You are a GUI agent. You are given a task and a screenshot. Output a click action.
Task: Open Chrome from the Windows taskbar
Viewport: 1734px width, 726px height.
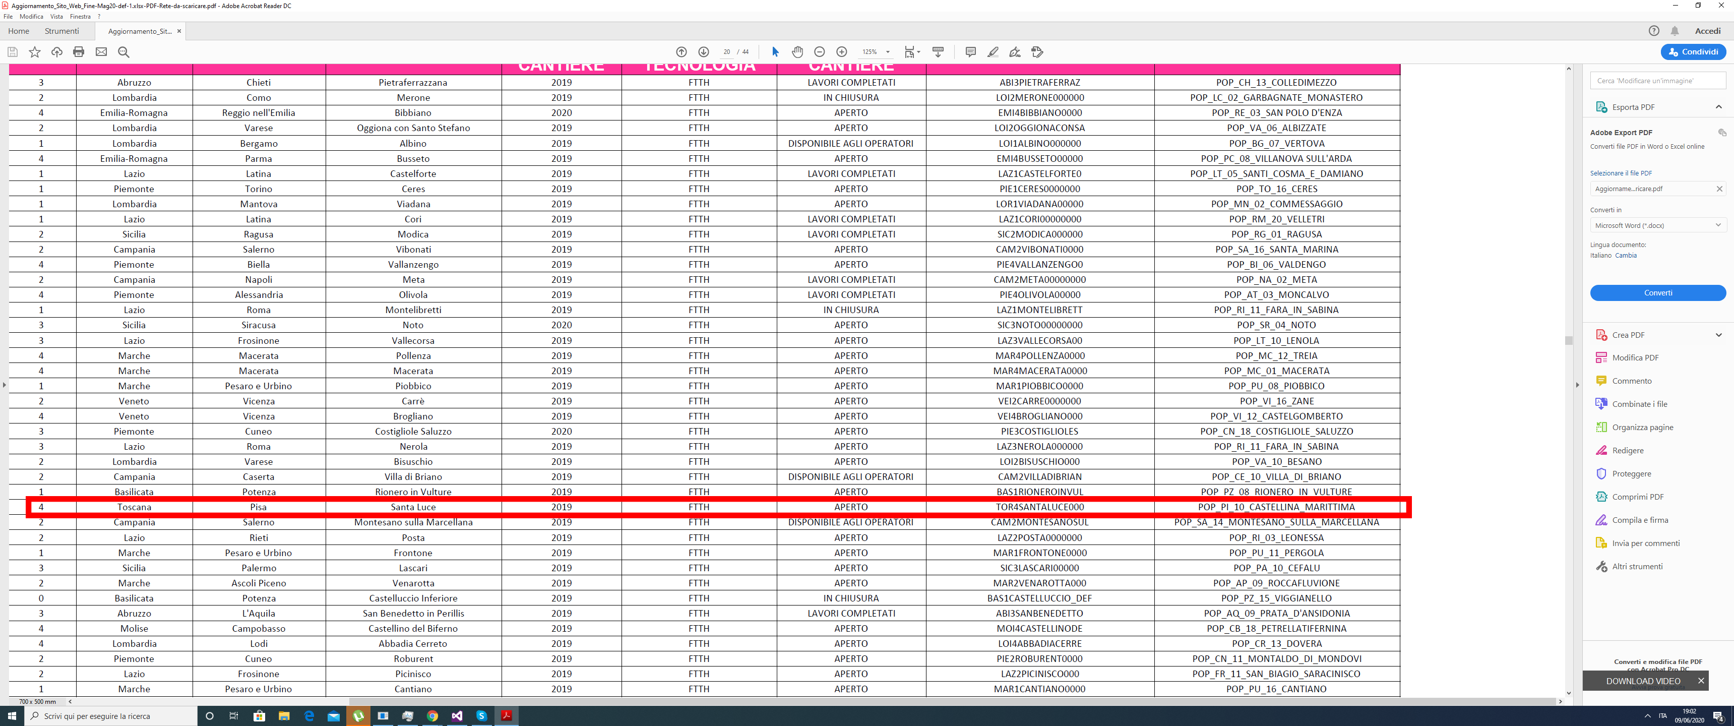[x=432, y=716]
